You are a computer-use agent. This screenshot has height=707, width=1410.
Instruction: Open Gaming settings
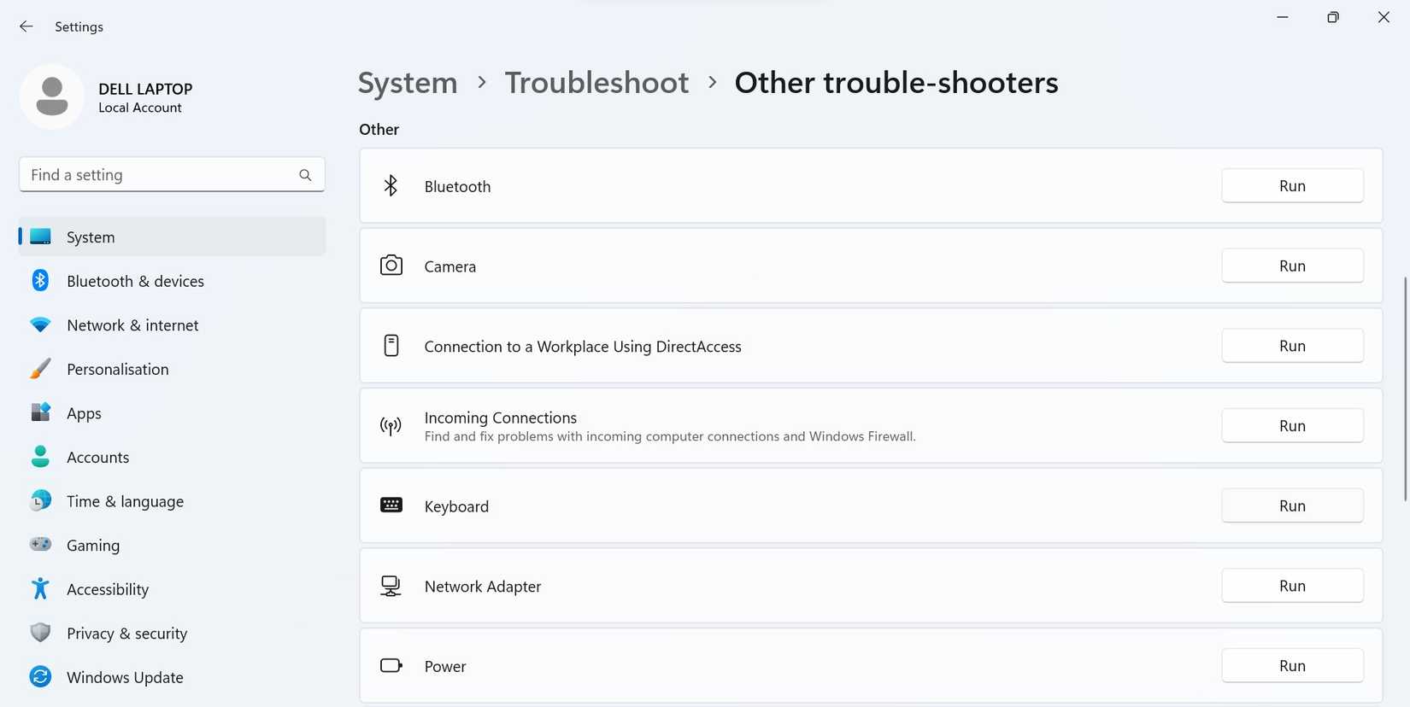point(93,545)
